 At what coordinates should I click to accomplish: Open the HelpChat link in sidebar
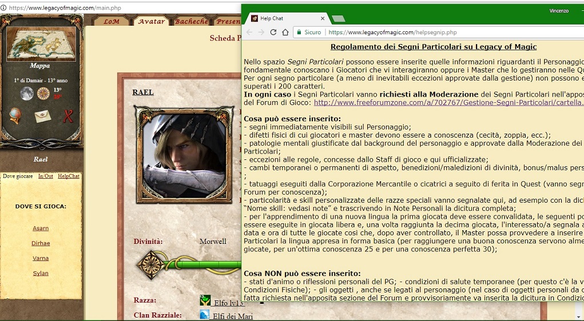[69, 176]
